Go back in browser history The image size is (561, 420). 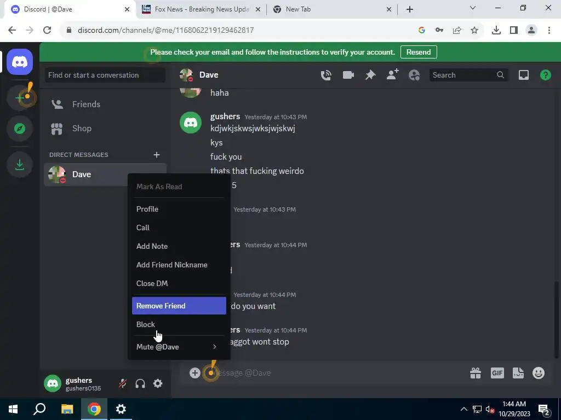coord(12,31)
